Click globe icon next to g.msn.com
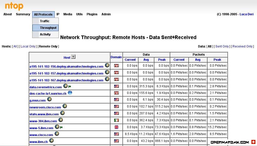 pos(49,99)
